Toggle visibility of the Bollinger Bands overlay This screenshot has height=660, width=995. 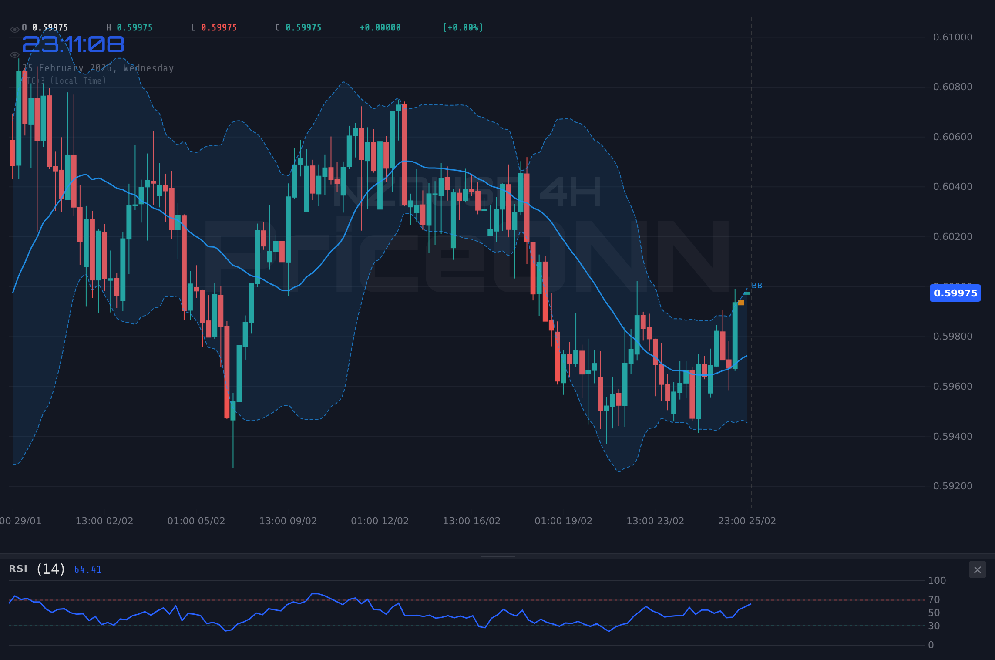[14, 54]
